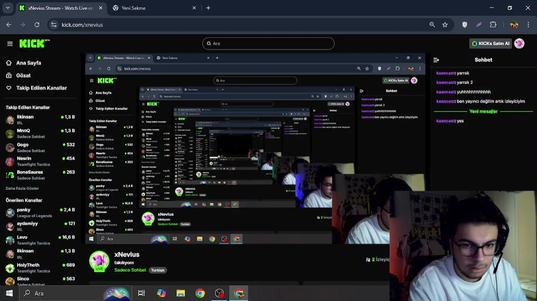537x301 pixels.
Task: Open MnnQ channel
Action: (x=40, y=133)
